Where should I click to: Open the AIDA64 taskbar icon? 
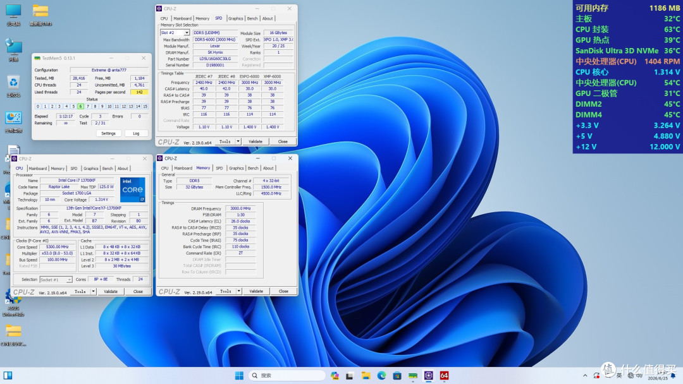pyautogui.click(x=444, y=375)
